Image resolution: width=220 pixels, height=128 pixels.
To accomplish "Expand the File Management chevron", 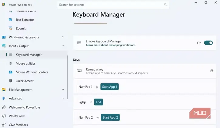I will click(x=63, y=89).
